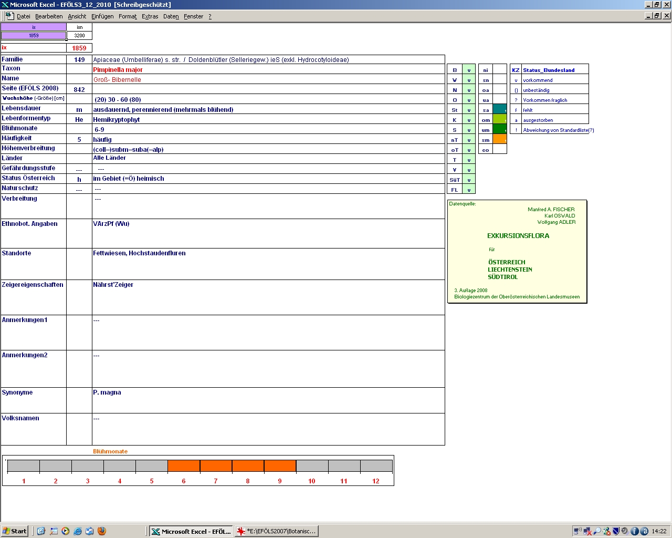Click the Messenger tray icon
This screenshot has width=672, height=538.
click(x=606, y=531)
